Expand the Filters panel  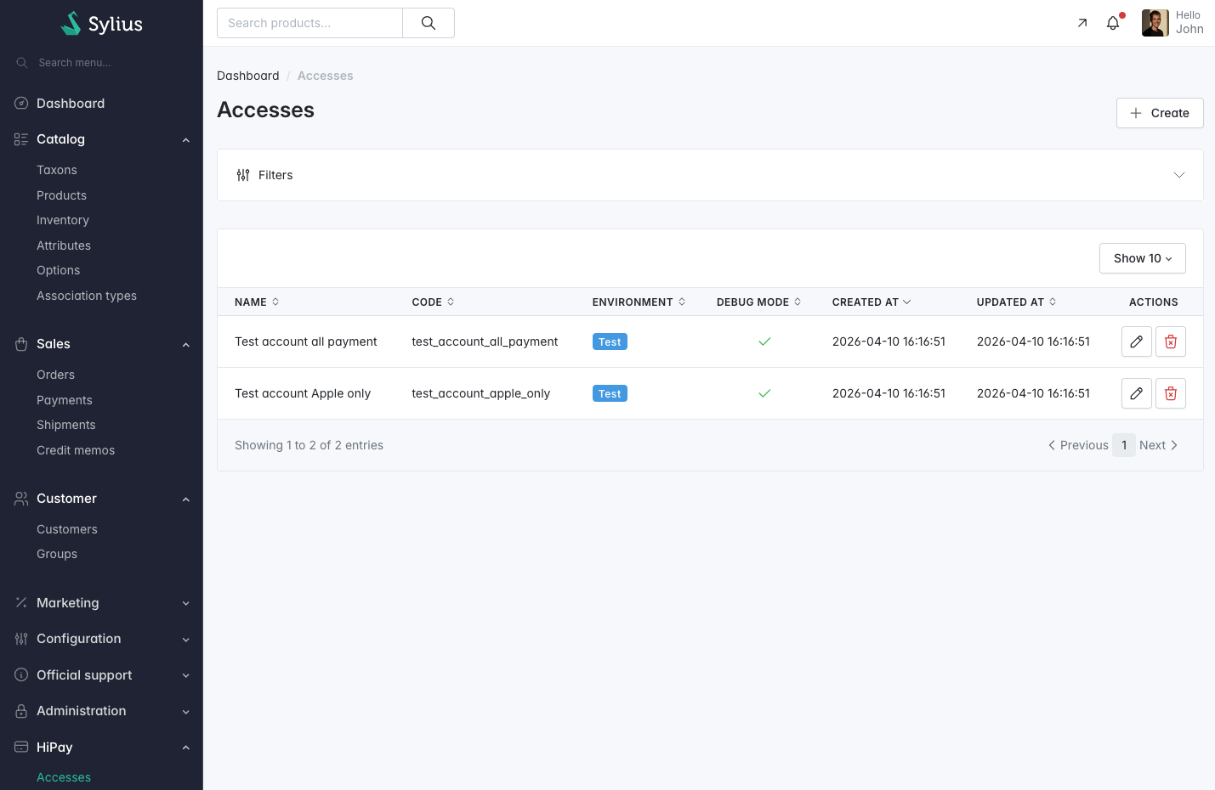coord(710,175)
